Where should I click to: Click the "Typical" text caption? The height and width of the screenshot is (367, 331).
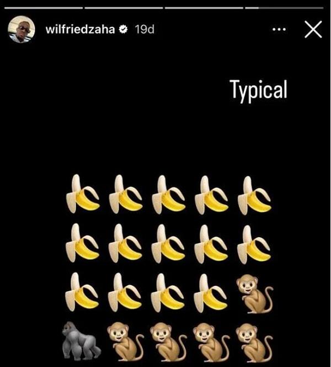click(258, 90)
